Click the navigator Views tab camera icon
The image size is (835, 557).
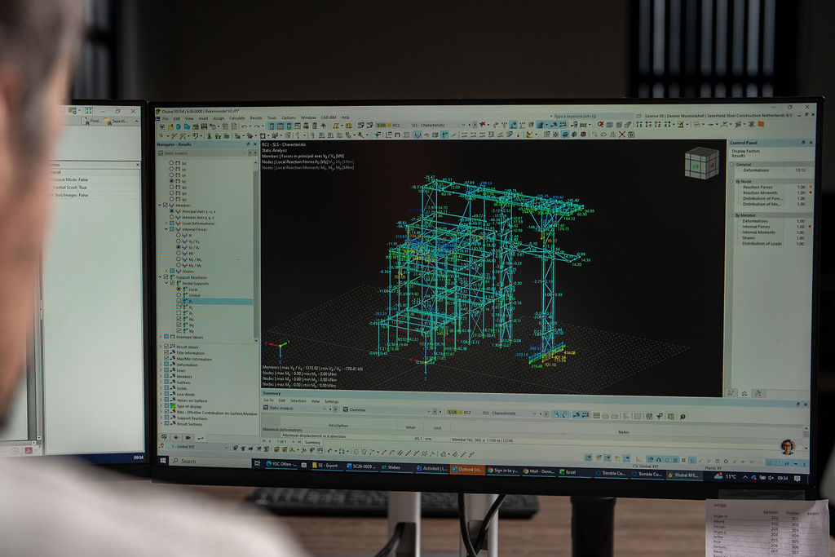click(x=188, y=438)
